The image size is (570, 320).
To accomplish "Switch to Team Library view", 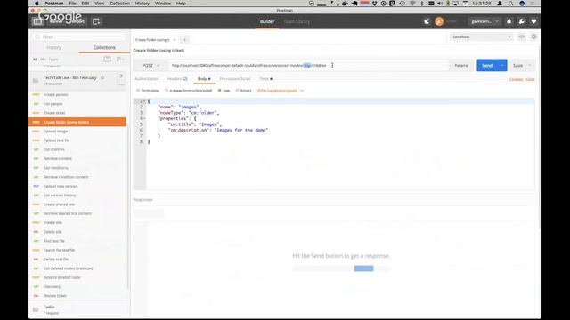I will pyautogui.click(x=297, y=21).
